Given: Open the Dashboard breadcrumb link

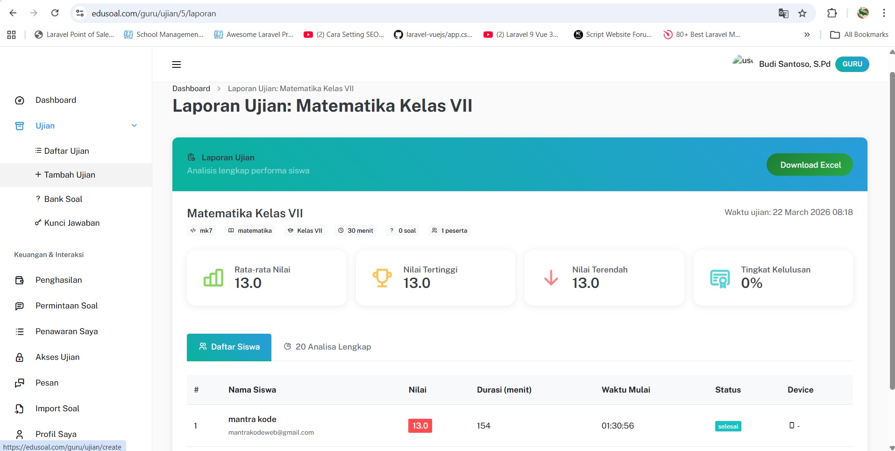Looking at the screenshot, I should (x=191, y=88).
